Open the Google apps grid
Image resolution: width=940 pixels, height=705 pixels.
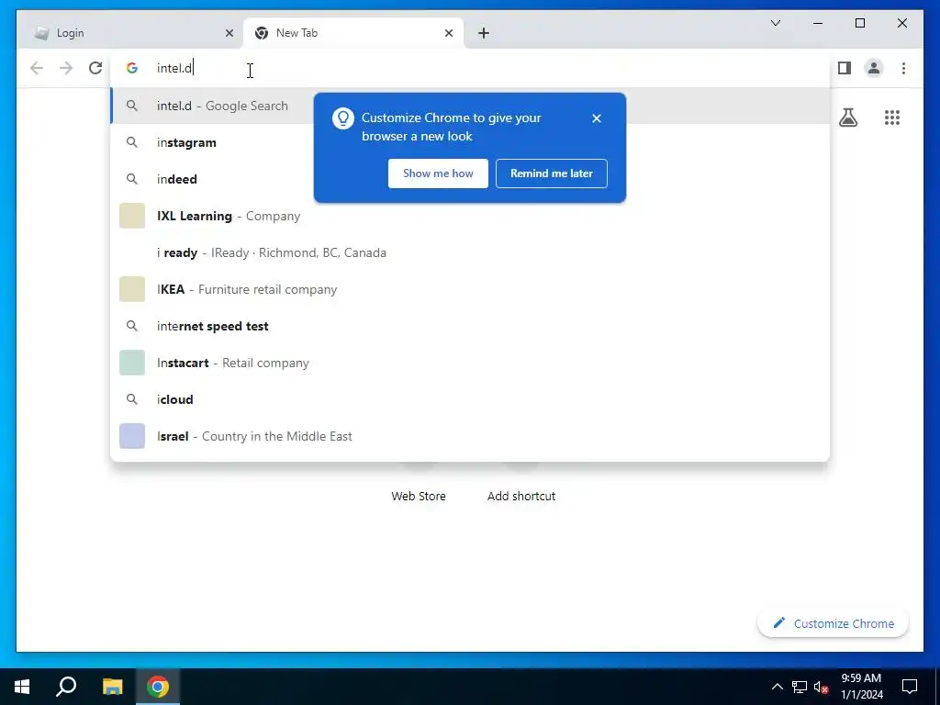tap(892, 117)
